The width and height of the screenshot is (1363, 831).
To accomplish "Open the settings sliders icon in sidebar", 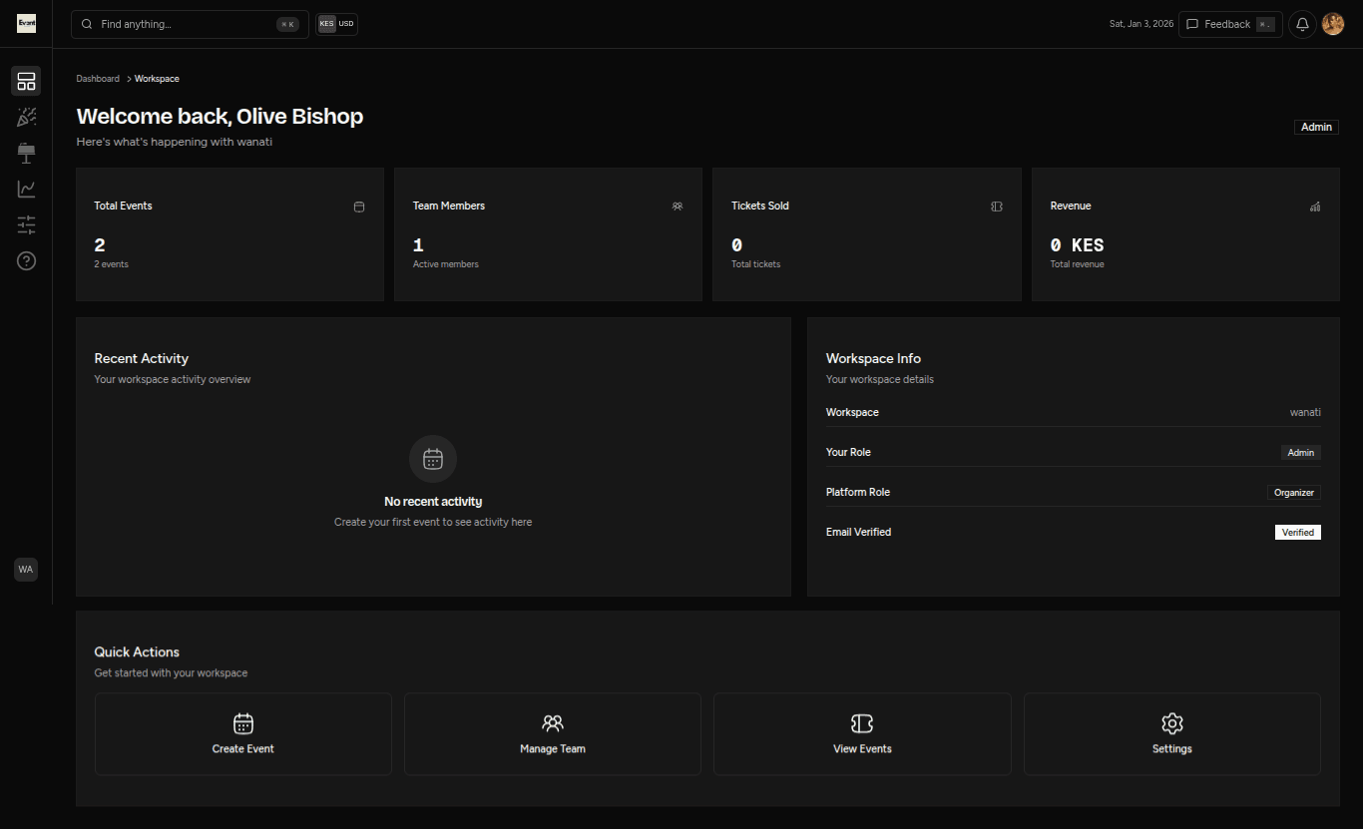I will click(x=26, y=224).
